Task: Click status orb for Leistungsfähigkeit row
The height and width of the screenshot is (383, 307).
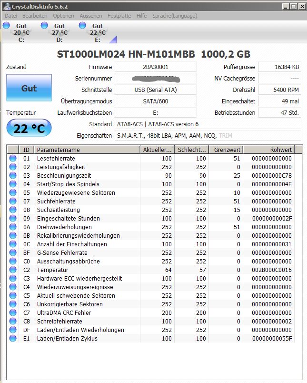Action: [13, 167]
